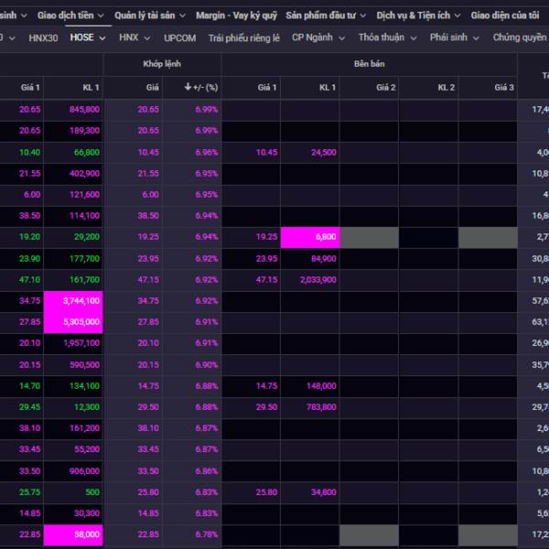
Task: Click highlighted buy volume 5,305,000
Action: coord(73,322)
